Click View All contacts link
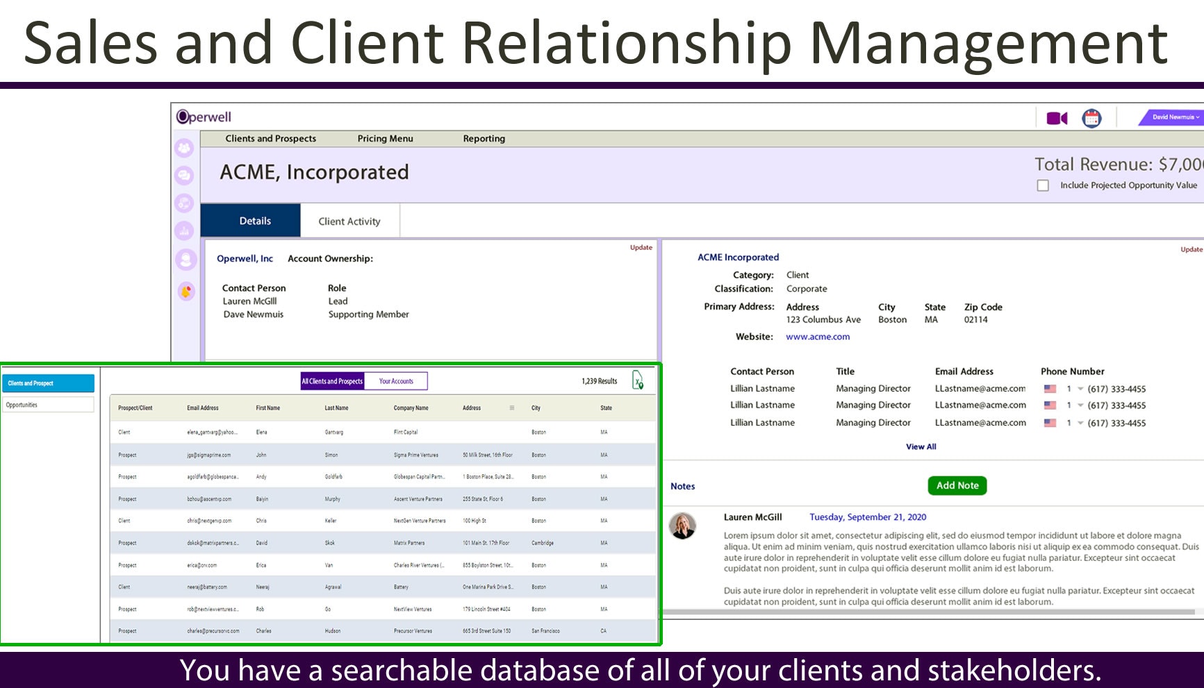 pyautogui.click(x=921, y=446)
